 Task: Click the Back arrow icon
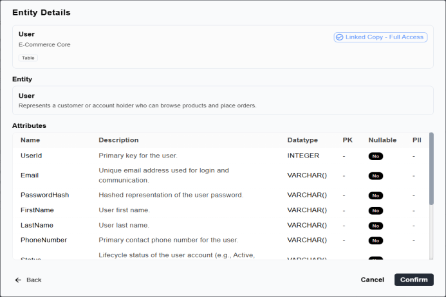click(18, 280)
